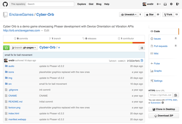This screenshot has width=182, height=124.
Task: Click the Download ZIP button
Action: point(164,116)
